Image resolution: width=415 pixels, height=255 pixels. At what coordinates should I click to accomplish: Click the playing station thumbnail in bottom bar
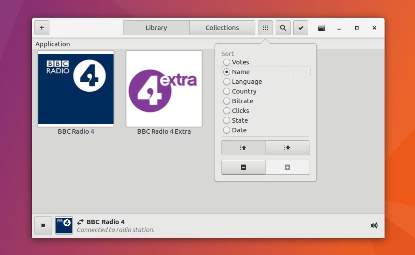click(x=64, y=225)
